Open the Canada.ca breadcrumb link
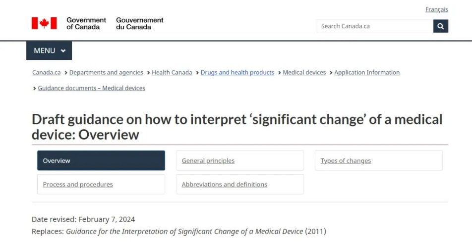This screenshot has height=249, width=472. pyautogui.click(x=46, y=72)
